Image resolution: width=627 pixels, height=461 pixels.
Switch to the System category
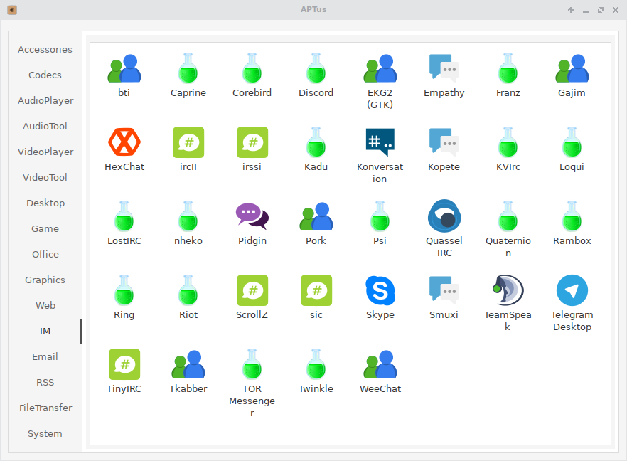point(45,433)
